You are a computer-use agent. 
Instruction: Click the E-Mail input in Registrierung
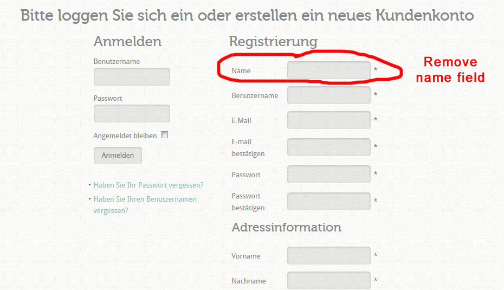329,120
